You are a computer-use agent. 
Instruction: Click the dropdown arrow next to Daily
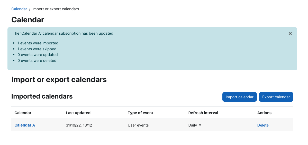(200, 125)
